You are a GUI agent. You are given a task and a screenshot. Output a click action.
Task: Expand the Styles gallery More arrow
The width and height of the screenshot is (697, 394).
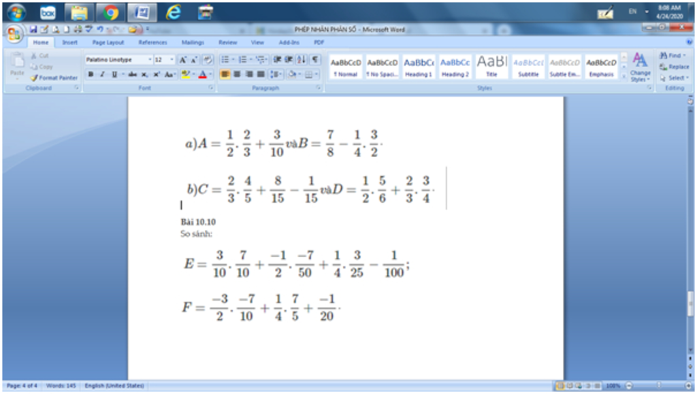coord(623,76)
